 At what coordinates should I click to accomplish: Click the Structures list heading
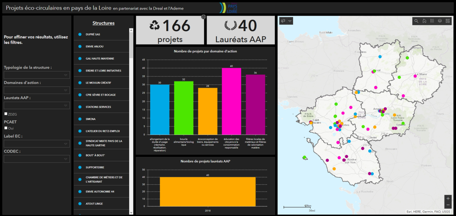[103, 23]
